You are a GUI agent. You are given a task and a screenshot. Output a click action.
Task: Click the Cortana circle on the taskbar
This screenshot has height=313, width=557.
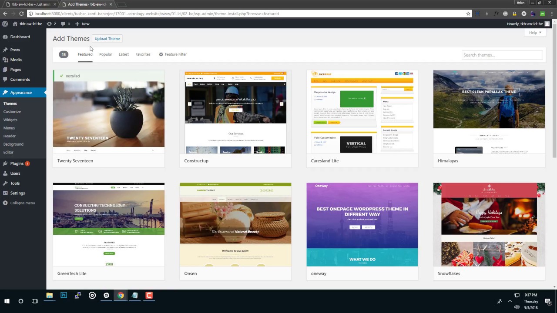[20, 301]
